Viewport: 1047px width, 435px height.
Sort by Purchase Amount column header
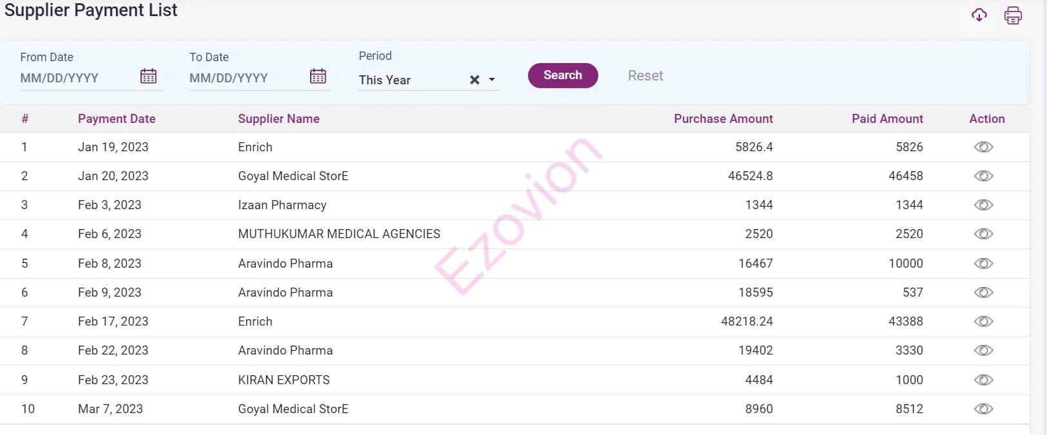[723, 119]
